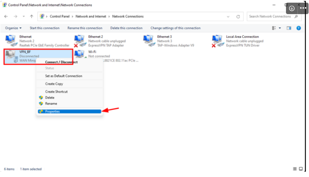The image size is (309, 177).
Task: Open the change view options dropdown
Action: 279,28
